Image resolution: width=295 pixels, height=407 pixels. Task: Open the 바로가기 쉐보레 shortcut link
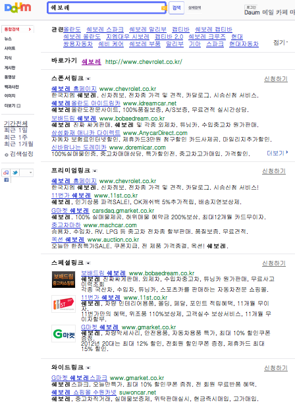(x=92, y=62)
